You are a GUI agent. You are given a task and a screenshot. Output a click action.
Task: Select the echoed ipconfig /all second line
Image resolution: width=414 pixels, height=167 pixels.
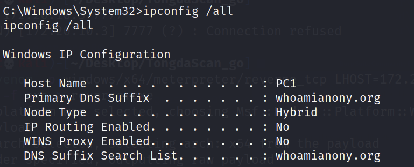click(x=48, y=26)
